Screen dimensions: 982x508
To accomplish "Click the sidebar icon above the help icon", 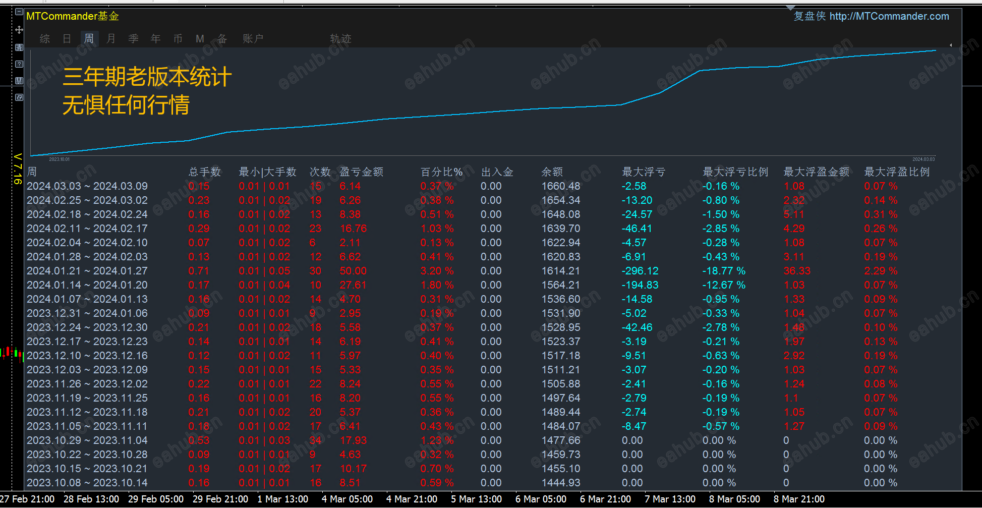I will point(19,47).
